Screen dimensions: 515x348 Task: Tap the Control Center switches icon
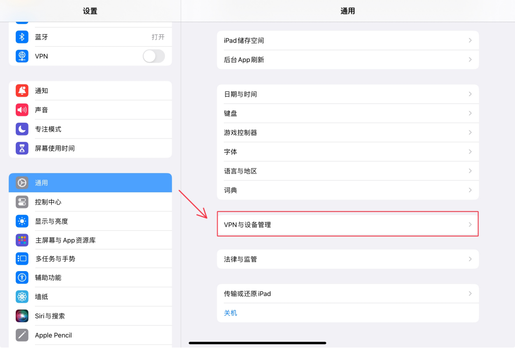tap(22, 202)
